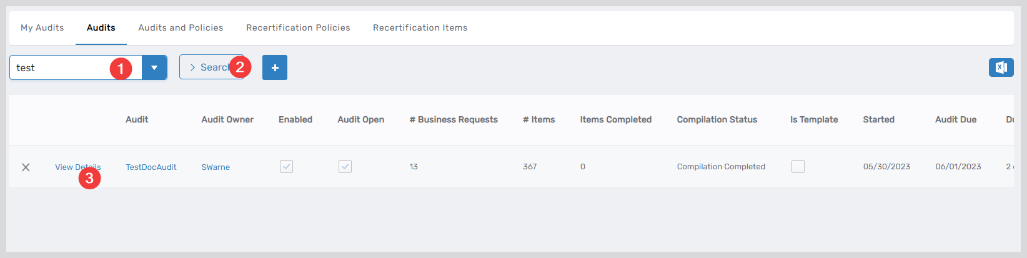The width and height of the screenshot is (1027, 258).
Task: Sort by the Compilation Status column header
Action: (x=717, y=119)
